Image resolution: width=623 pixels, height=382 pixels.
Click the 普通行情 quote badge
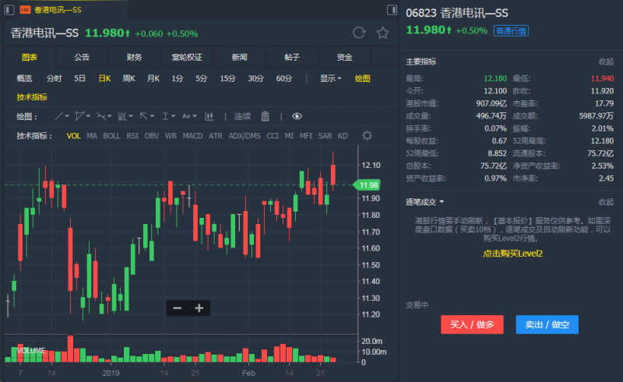tap(511, 31)
